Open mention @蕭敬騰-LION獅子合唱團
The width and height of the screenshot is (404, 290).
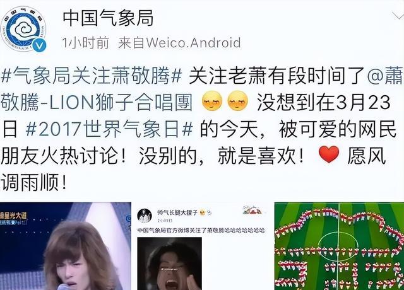click(x=201, y=89)
